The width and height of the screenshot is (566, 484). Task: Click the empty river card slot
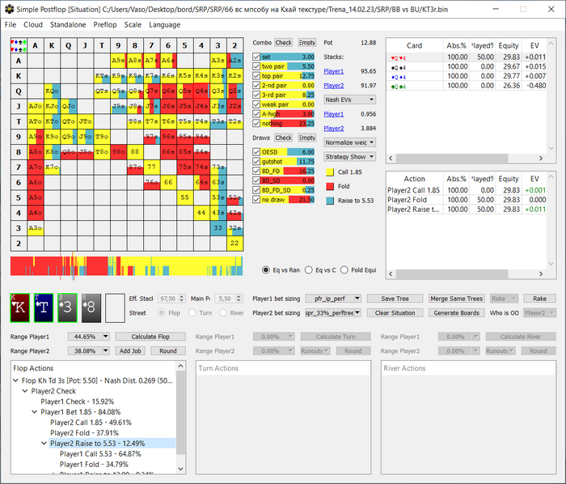click(115, 308)
